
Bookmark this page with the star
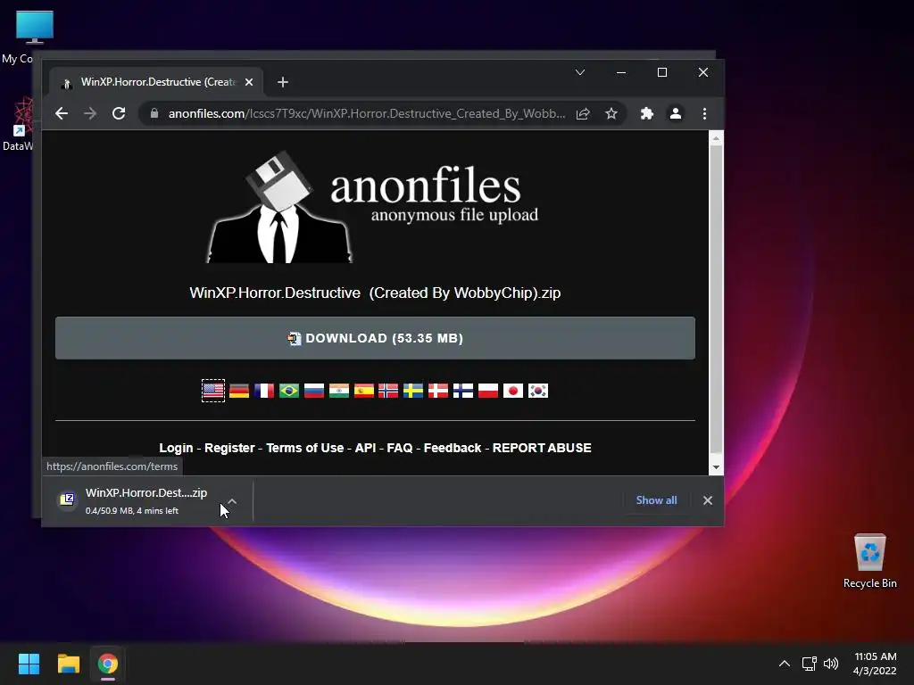click(611, 113)
